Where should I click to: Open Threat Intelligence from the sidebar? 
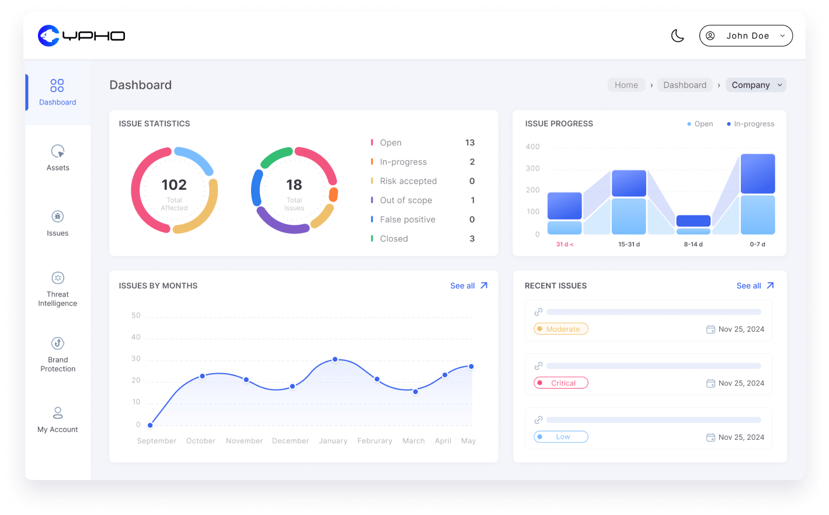coord(57,289)
